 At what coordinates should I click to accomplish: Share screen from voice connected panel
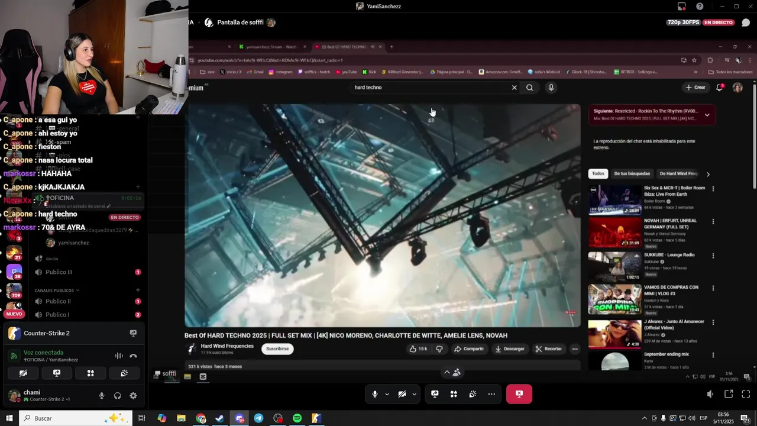click(57, 373)
